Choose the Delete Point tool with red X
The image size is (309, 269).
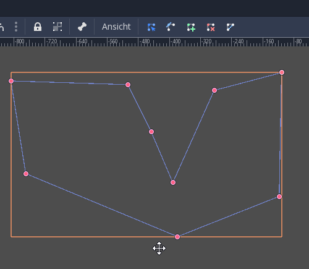211,27
